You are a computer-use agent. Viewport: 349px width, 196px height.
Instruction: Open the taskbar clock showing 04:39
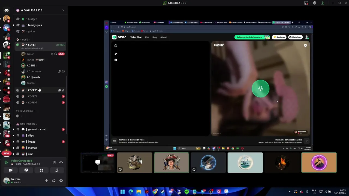pyautogui.click(x=340, y=192)
